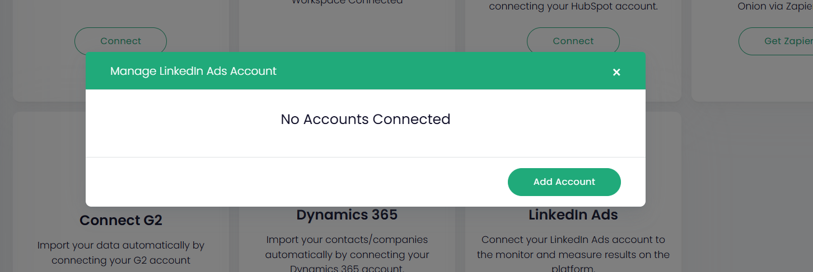Click Connect button on the top-left card

[120, 41]
